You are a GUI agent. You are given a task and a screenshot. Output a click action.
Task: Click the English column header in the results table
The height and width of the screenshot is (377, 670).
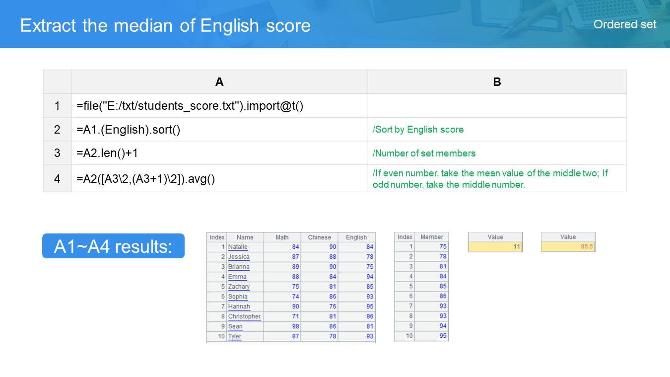point(356,237)
